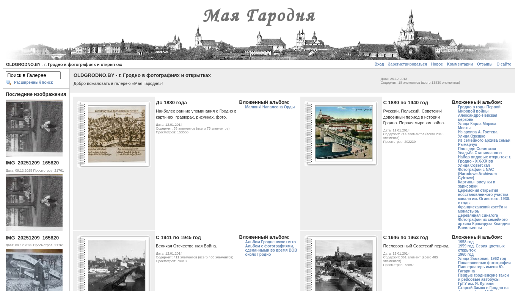
Task: Open the Малюнкі Напалеона Орды sub-album
Action: click(x=270, y=107)
